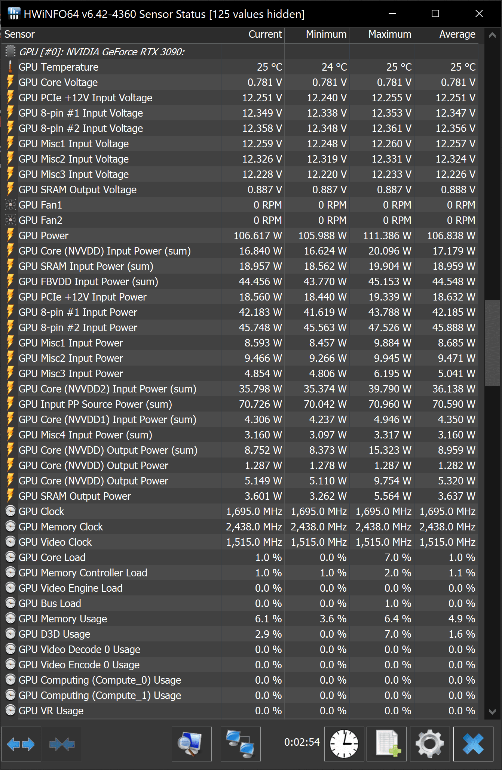The height and width of the screenshot is (770, 502).
Task: Select the GPU Temperature row label
Action: click(58, 67)
